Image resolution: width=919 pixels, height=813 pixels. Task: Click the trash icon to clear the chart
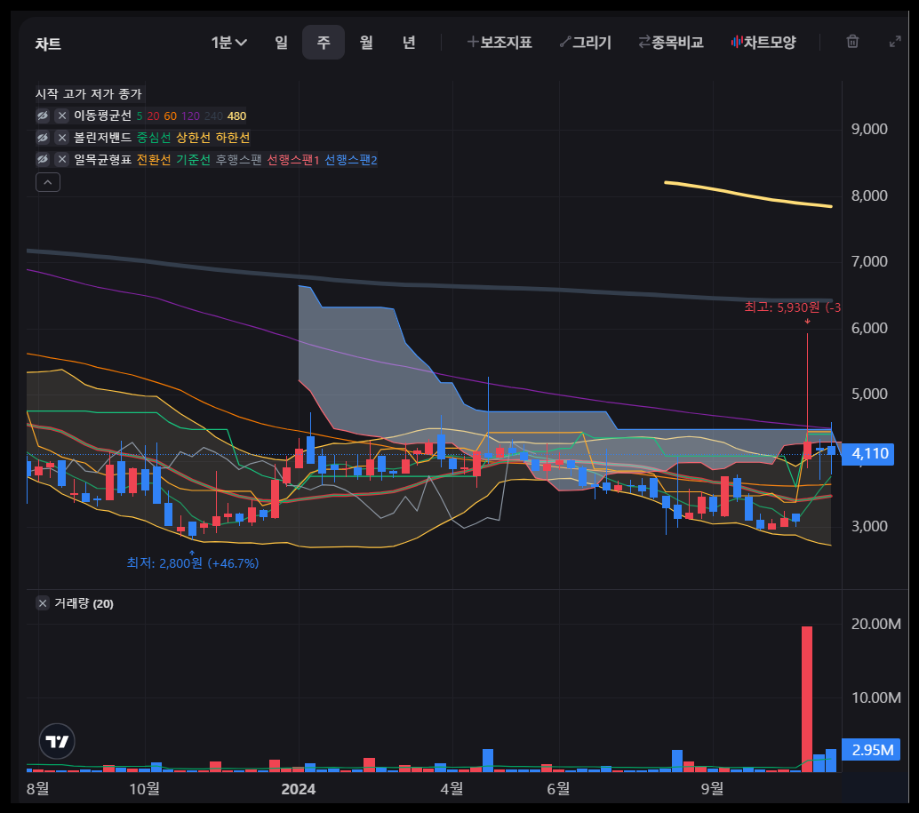click(851, 41)
